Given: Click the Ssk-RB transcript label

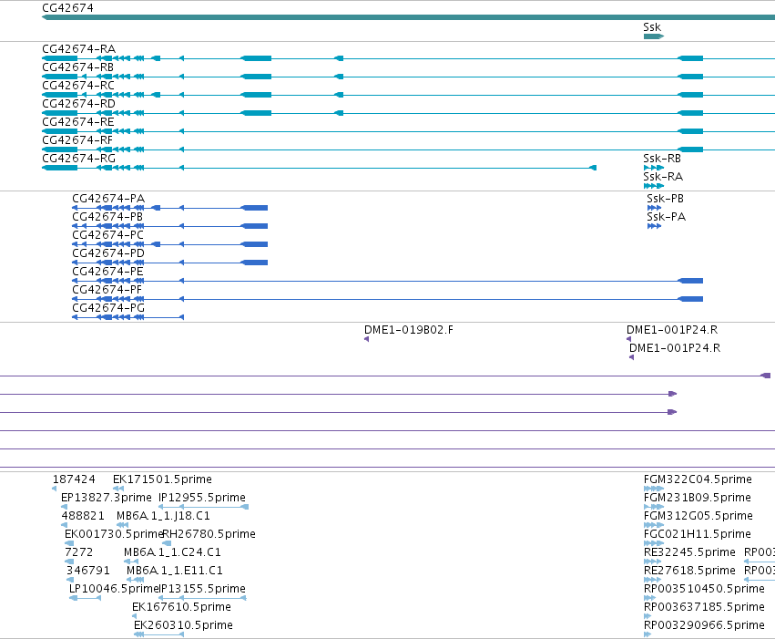Looking at the screenshot, I should [x=662, y=159].
